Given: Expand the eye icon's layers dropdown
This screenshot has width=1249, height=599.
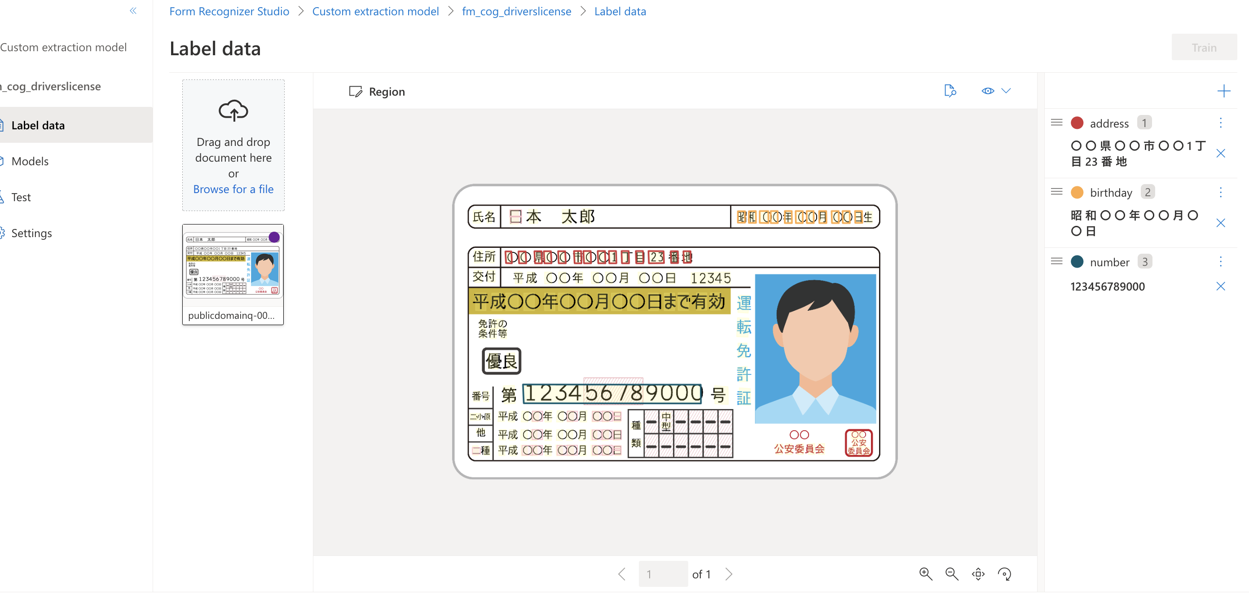Looking at the screenshot, I should coord(1007,90).
